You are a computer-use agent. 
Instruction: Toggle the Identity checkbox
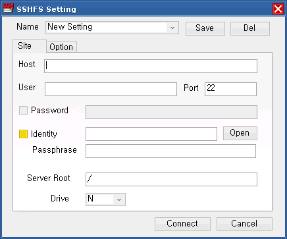[x=23, y=134]
